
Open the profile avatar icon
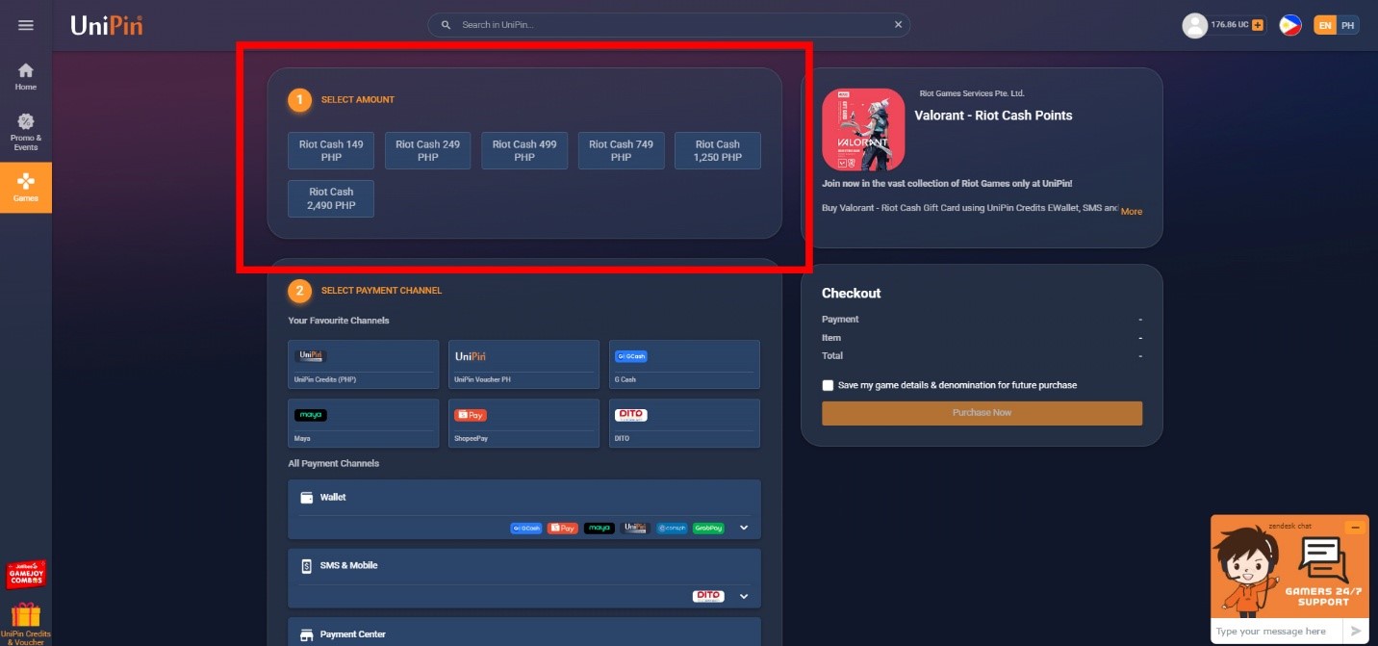[1192, 25]
